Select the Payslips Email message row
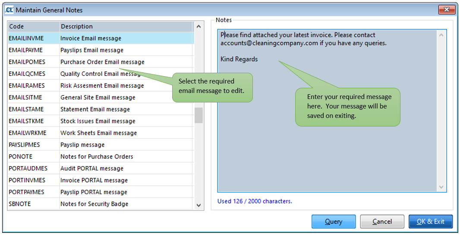Screen dimensions: 460x235 coord(101,50)
